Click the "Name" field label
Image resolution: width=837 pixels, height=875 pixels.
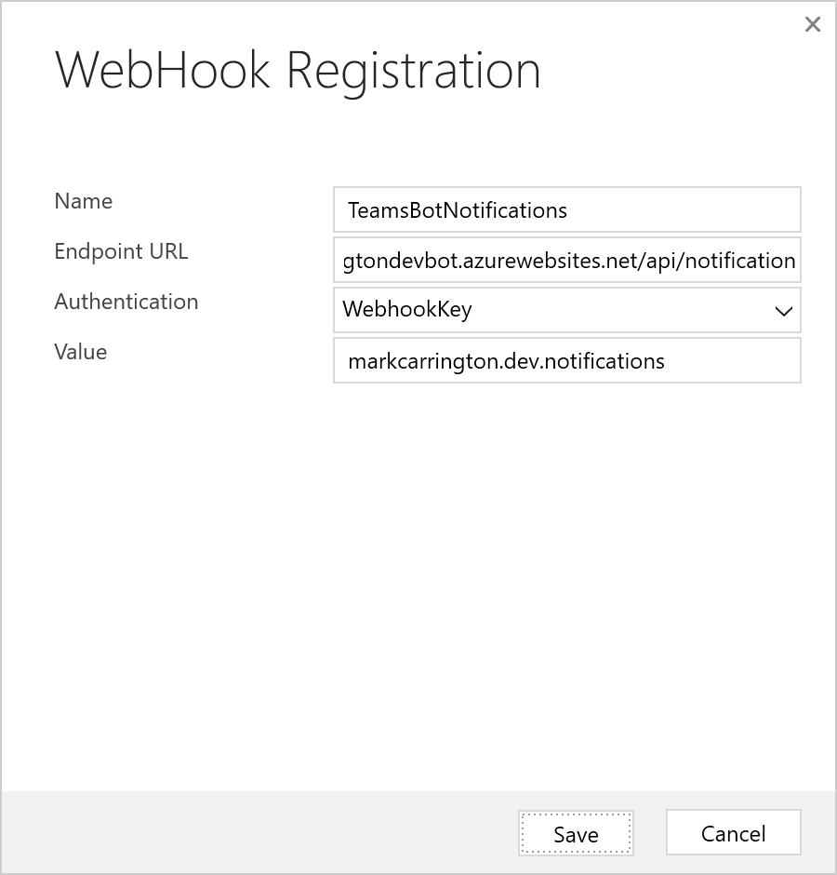84,201
